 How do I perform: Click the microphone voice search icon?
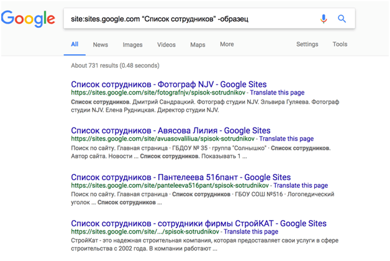click(324, 19)
